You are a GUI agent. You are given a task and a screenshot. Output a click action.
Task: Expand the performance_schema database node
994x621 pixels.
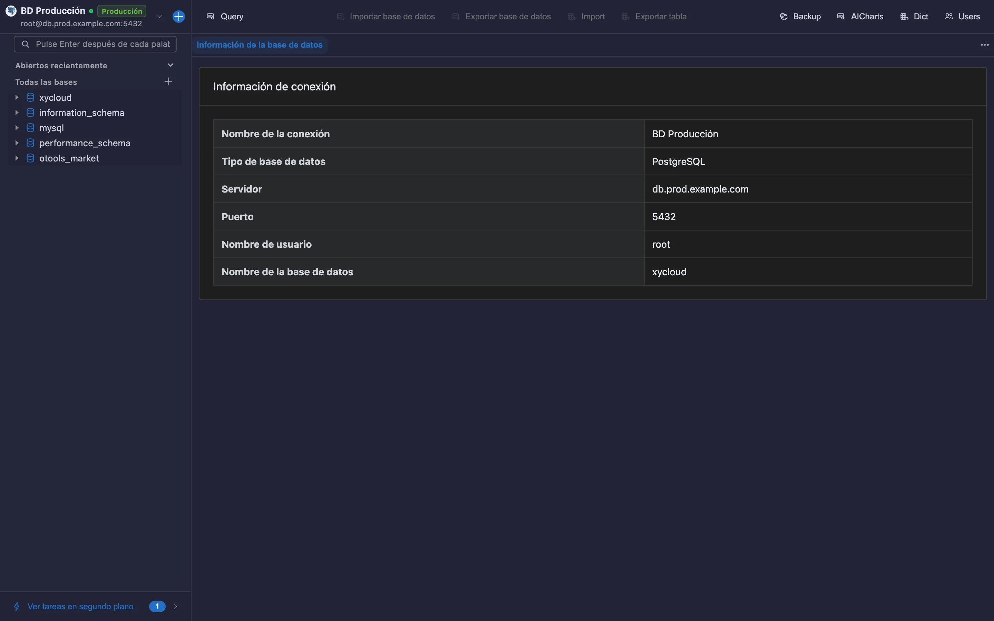[x=17, y=143]
